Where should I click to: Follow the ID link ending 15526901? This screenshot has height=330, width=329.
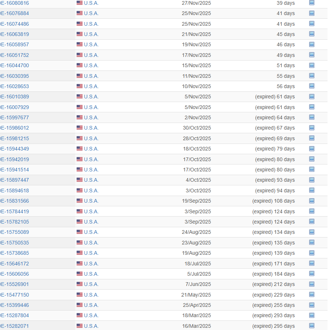[x=14, y=284]
